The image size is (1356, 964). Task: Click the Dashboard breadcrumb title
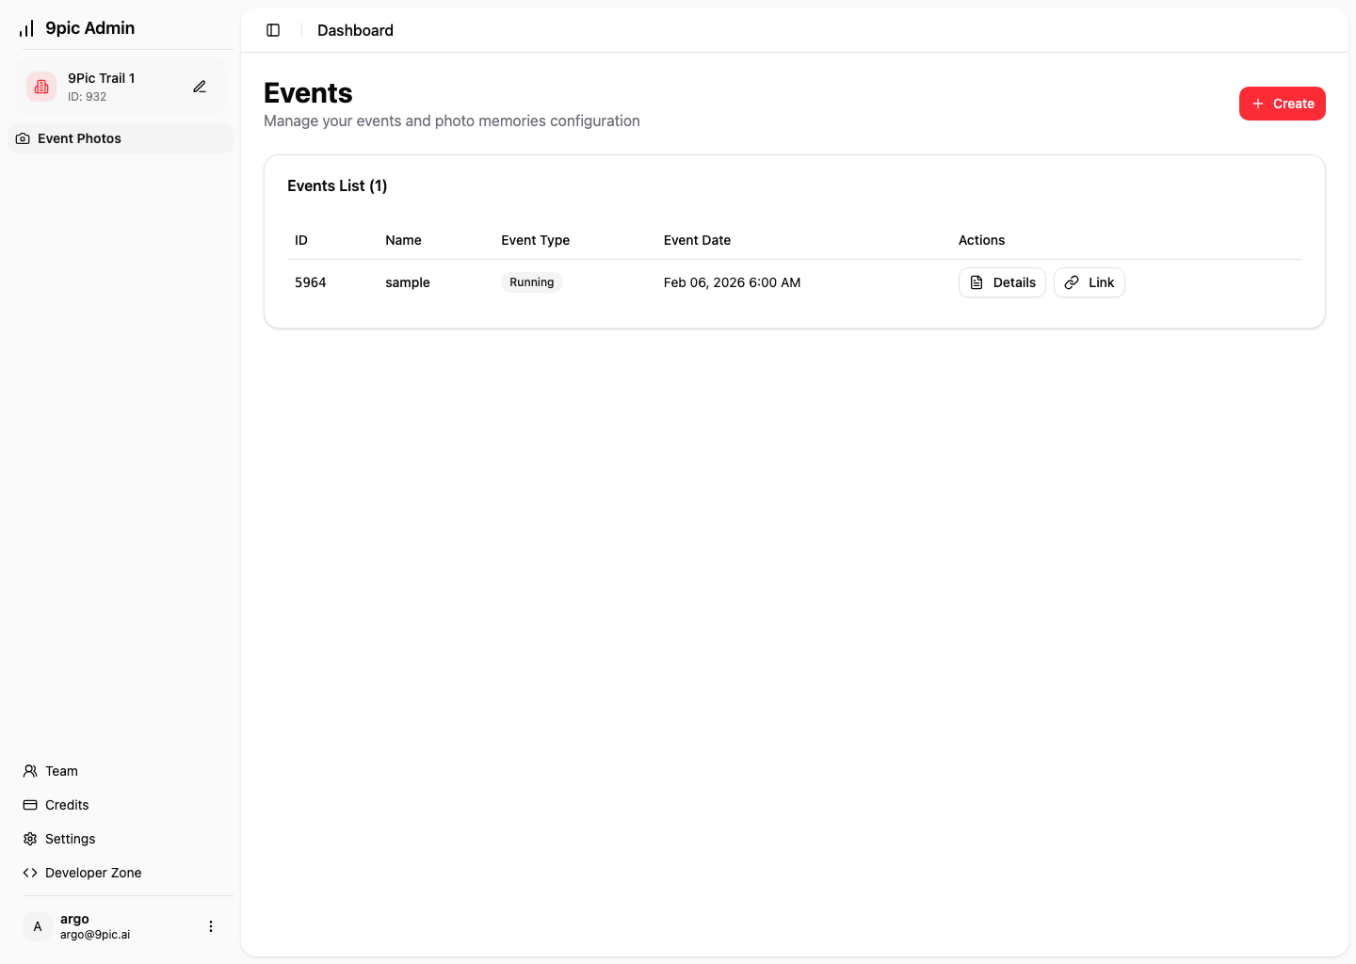point(355,30)
